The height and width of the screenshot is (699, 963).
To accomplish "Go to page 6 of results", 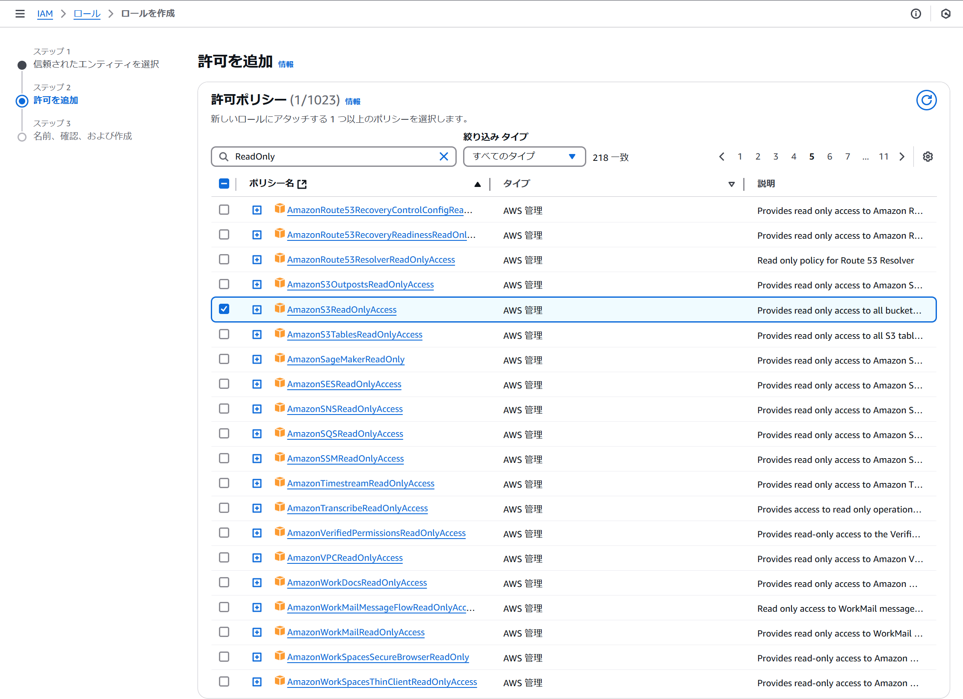I will click(x=830, y=157).
